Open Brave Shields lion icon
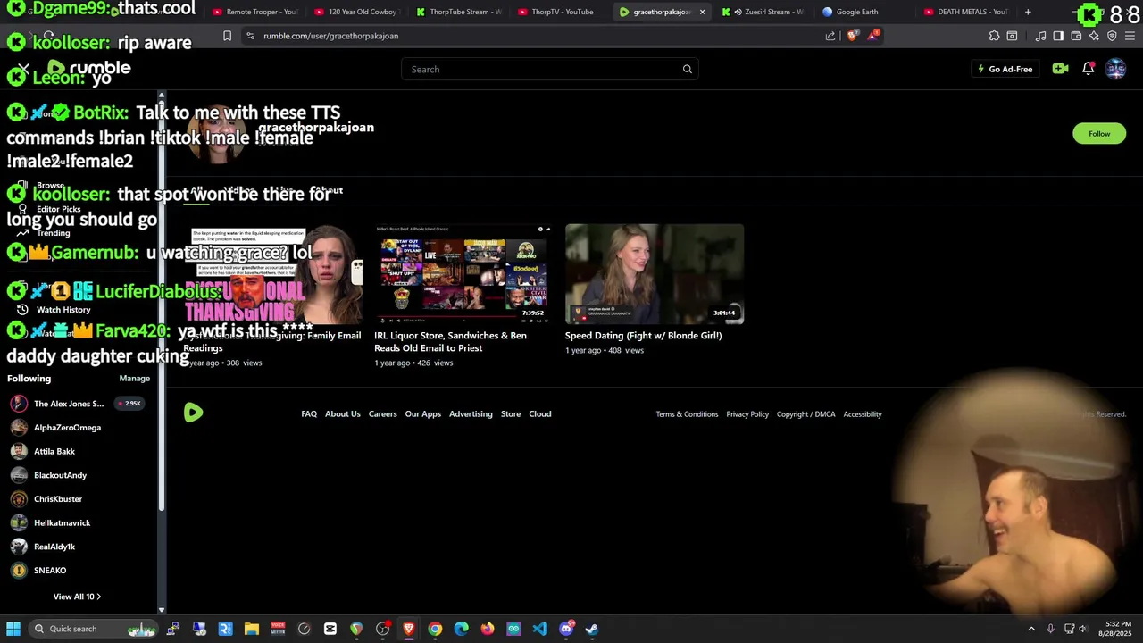The height and width of the screenshot is (643, 1143). (x=852, y=36)
